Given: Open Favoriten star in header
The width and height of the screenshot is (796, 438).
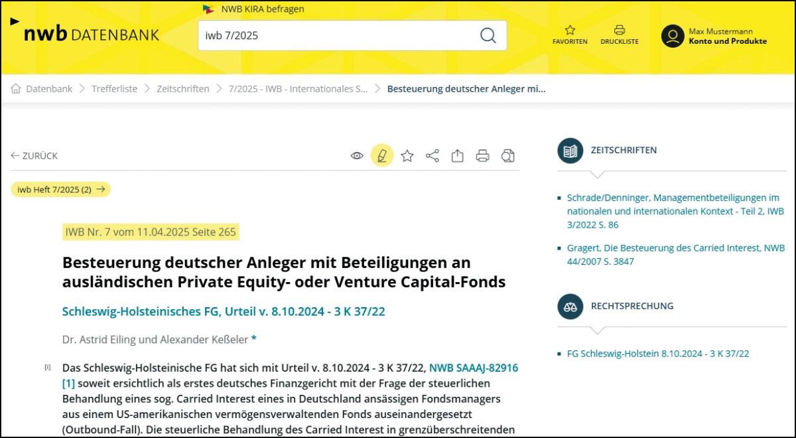Looking at the screenshot, I should coord(570,30).
